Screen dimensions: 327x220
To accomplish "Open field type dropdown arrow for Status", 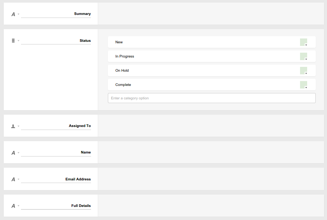I will pyautogui.click(x=19, y=41).
